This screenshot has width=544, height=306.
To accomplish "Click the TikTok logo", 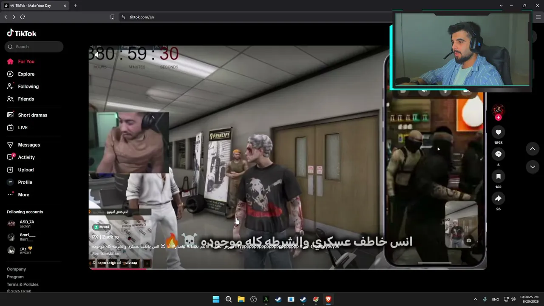I will (x=22, y=33).
